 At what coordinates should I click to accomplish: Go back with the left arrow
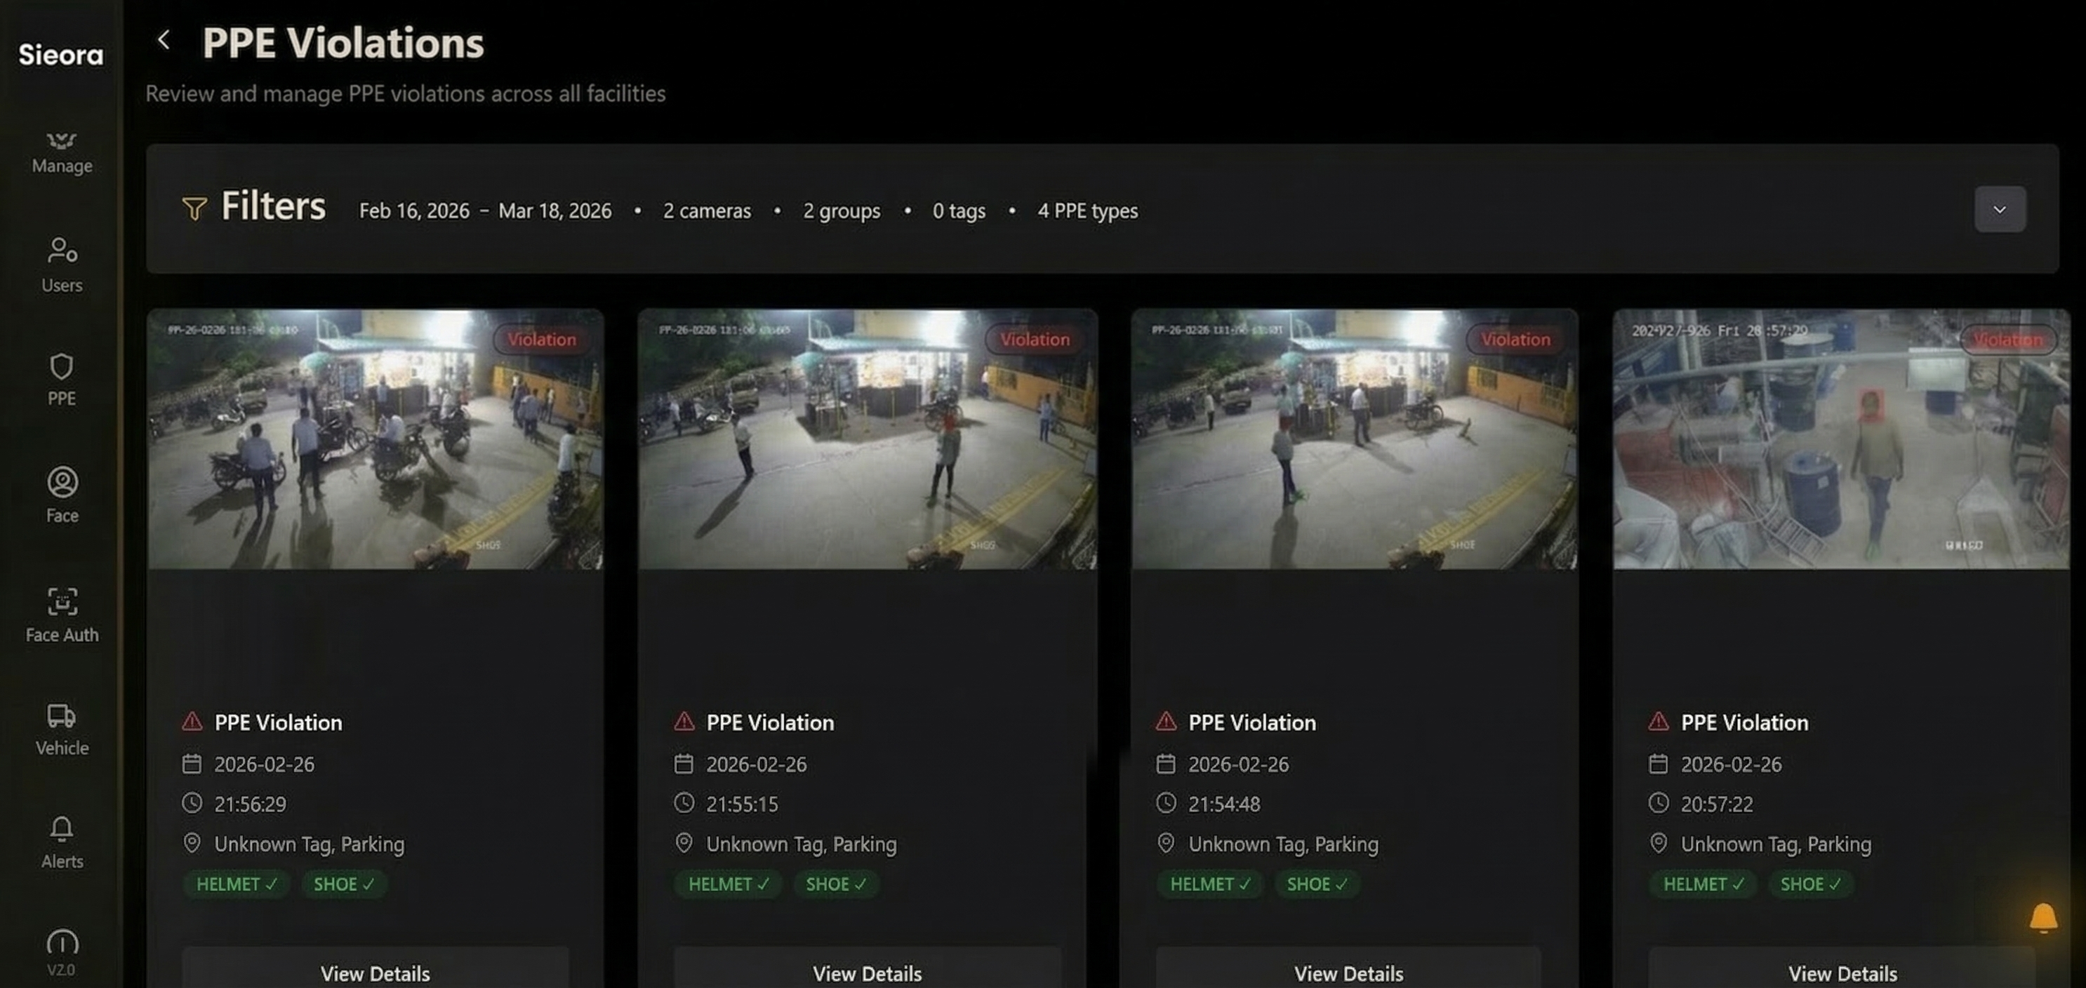pos(164,40)
